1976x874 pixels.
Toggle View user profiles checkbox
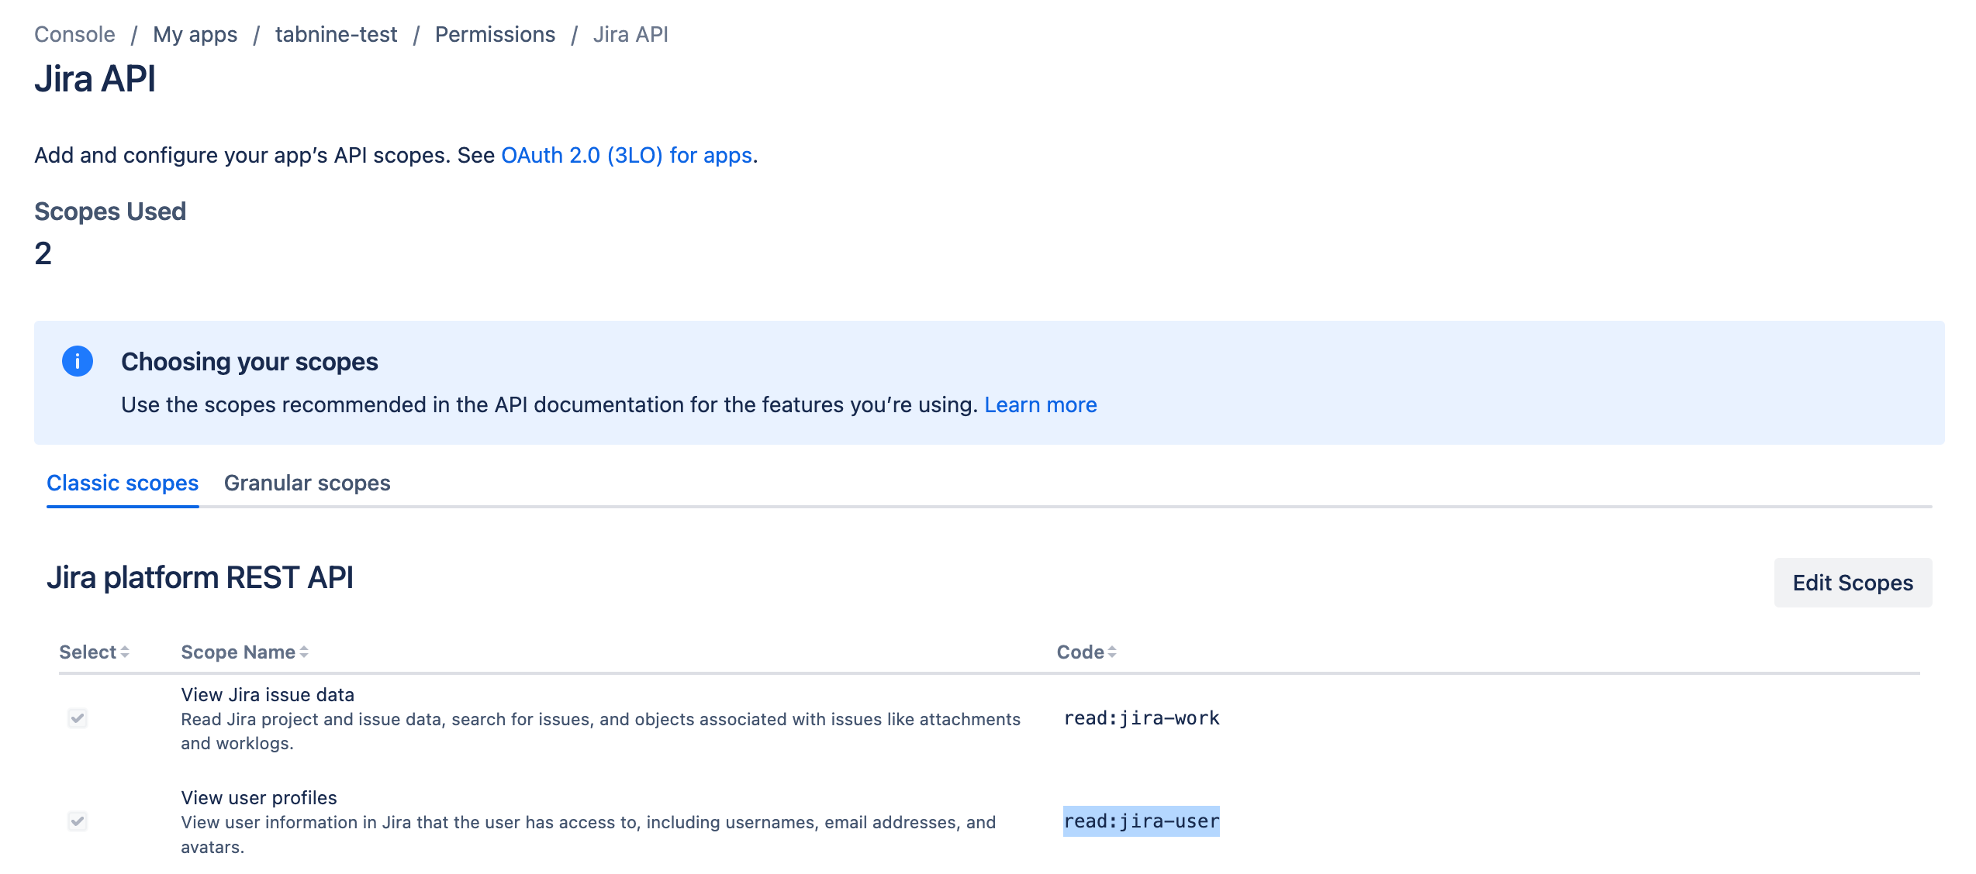pos(78,821)
